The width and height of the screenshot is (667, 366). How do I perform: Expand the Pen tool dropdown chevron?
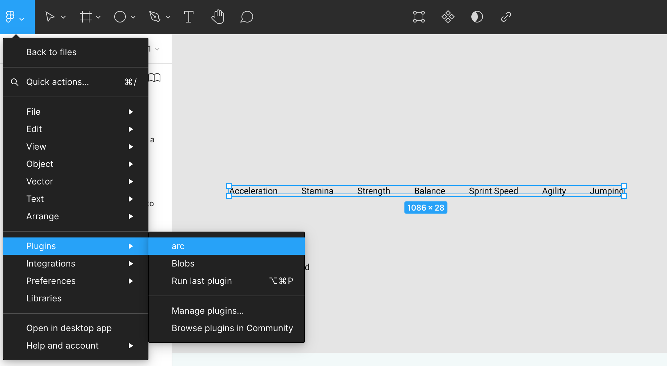point(168,17)
